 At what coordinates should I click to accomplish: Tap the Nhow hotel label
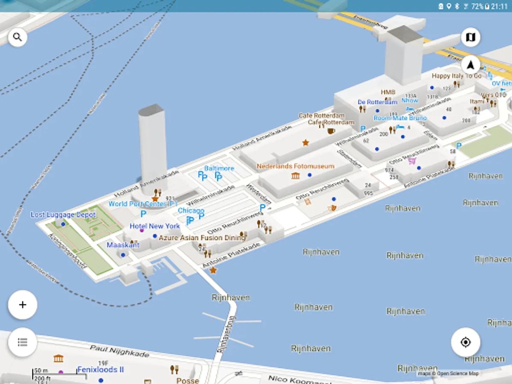(x=410, y=100)
